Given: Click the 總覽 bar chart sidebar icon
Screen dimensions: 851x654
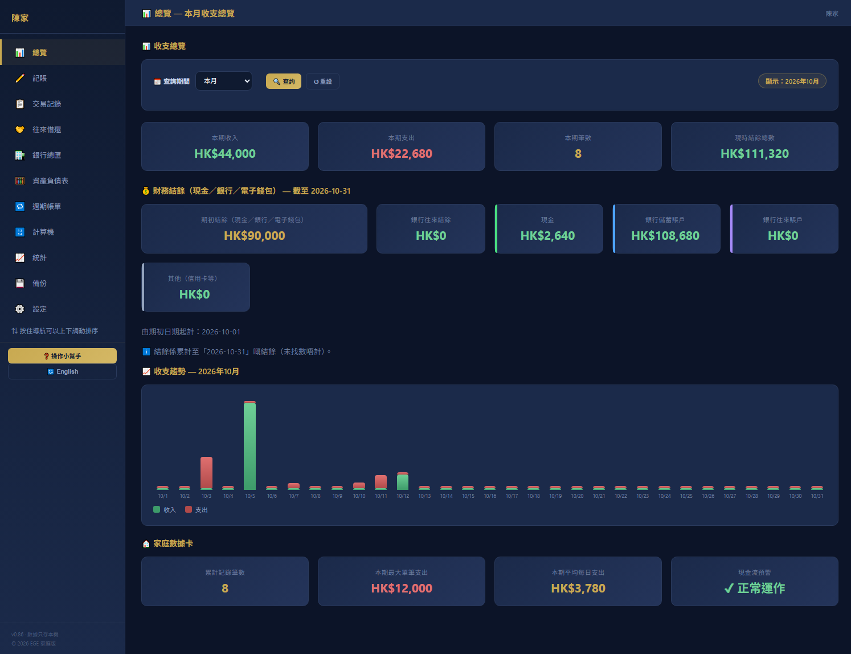Looking at the screenshot, I should coord(20,52).
